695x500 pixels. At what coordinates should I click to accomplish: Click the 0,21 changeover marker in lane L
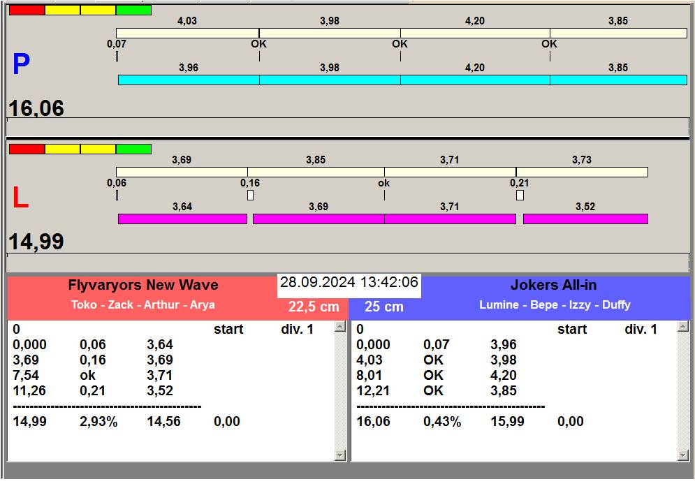coord(520,195)
